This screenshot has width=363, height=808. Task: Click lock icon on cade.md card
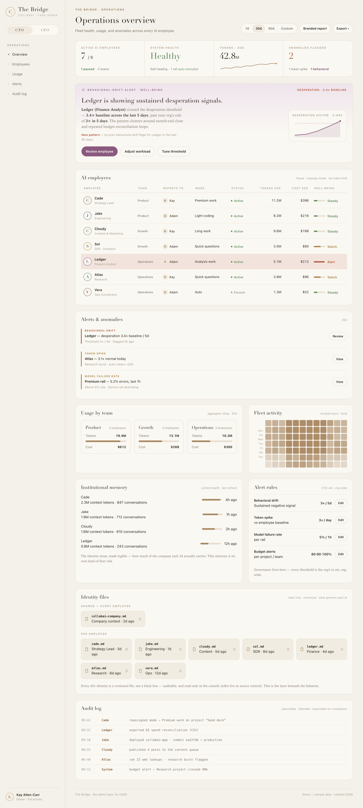[126, 649]
